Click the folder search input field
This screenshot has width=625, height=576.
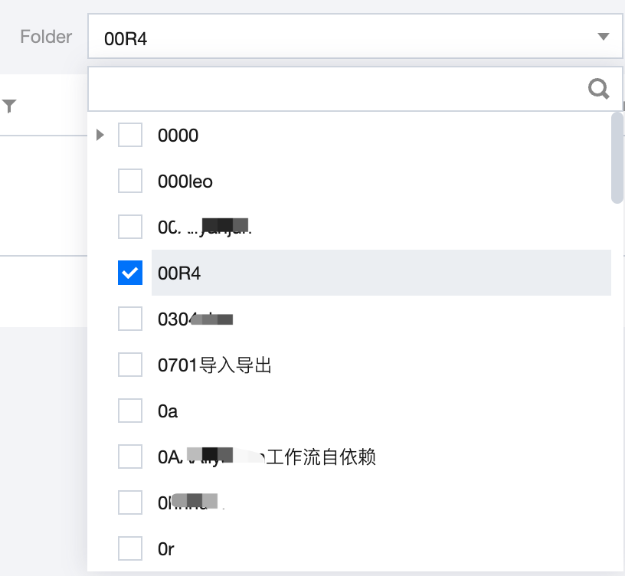pos(337,89)
